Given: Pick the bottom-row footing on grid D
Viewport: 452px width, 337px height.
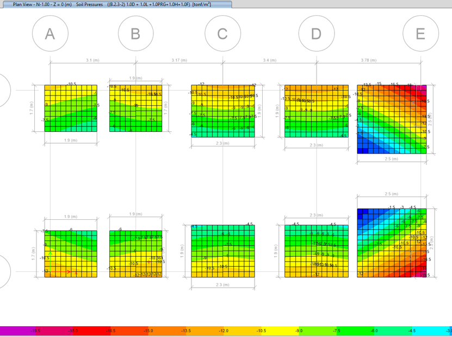Looking at the screenshot, I should pos(316,251).
